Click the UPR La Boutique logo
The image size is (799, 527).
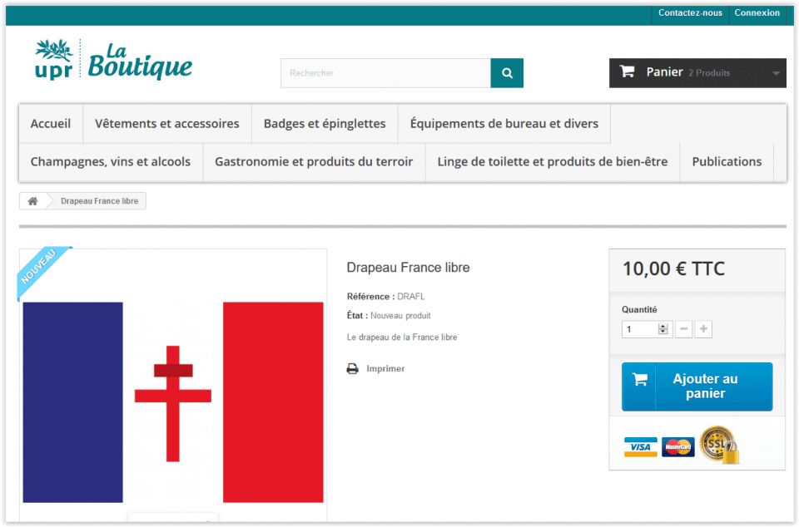pos(113,60)
